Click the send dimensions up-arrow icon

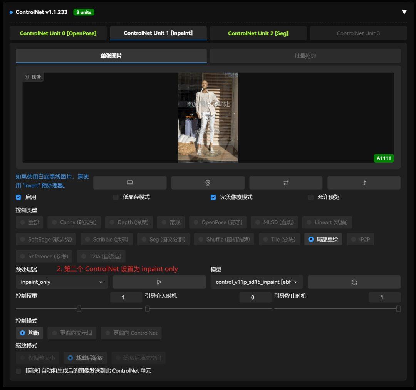pyautogui.click(x=364, y=183)
